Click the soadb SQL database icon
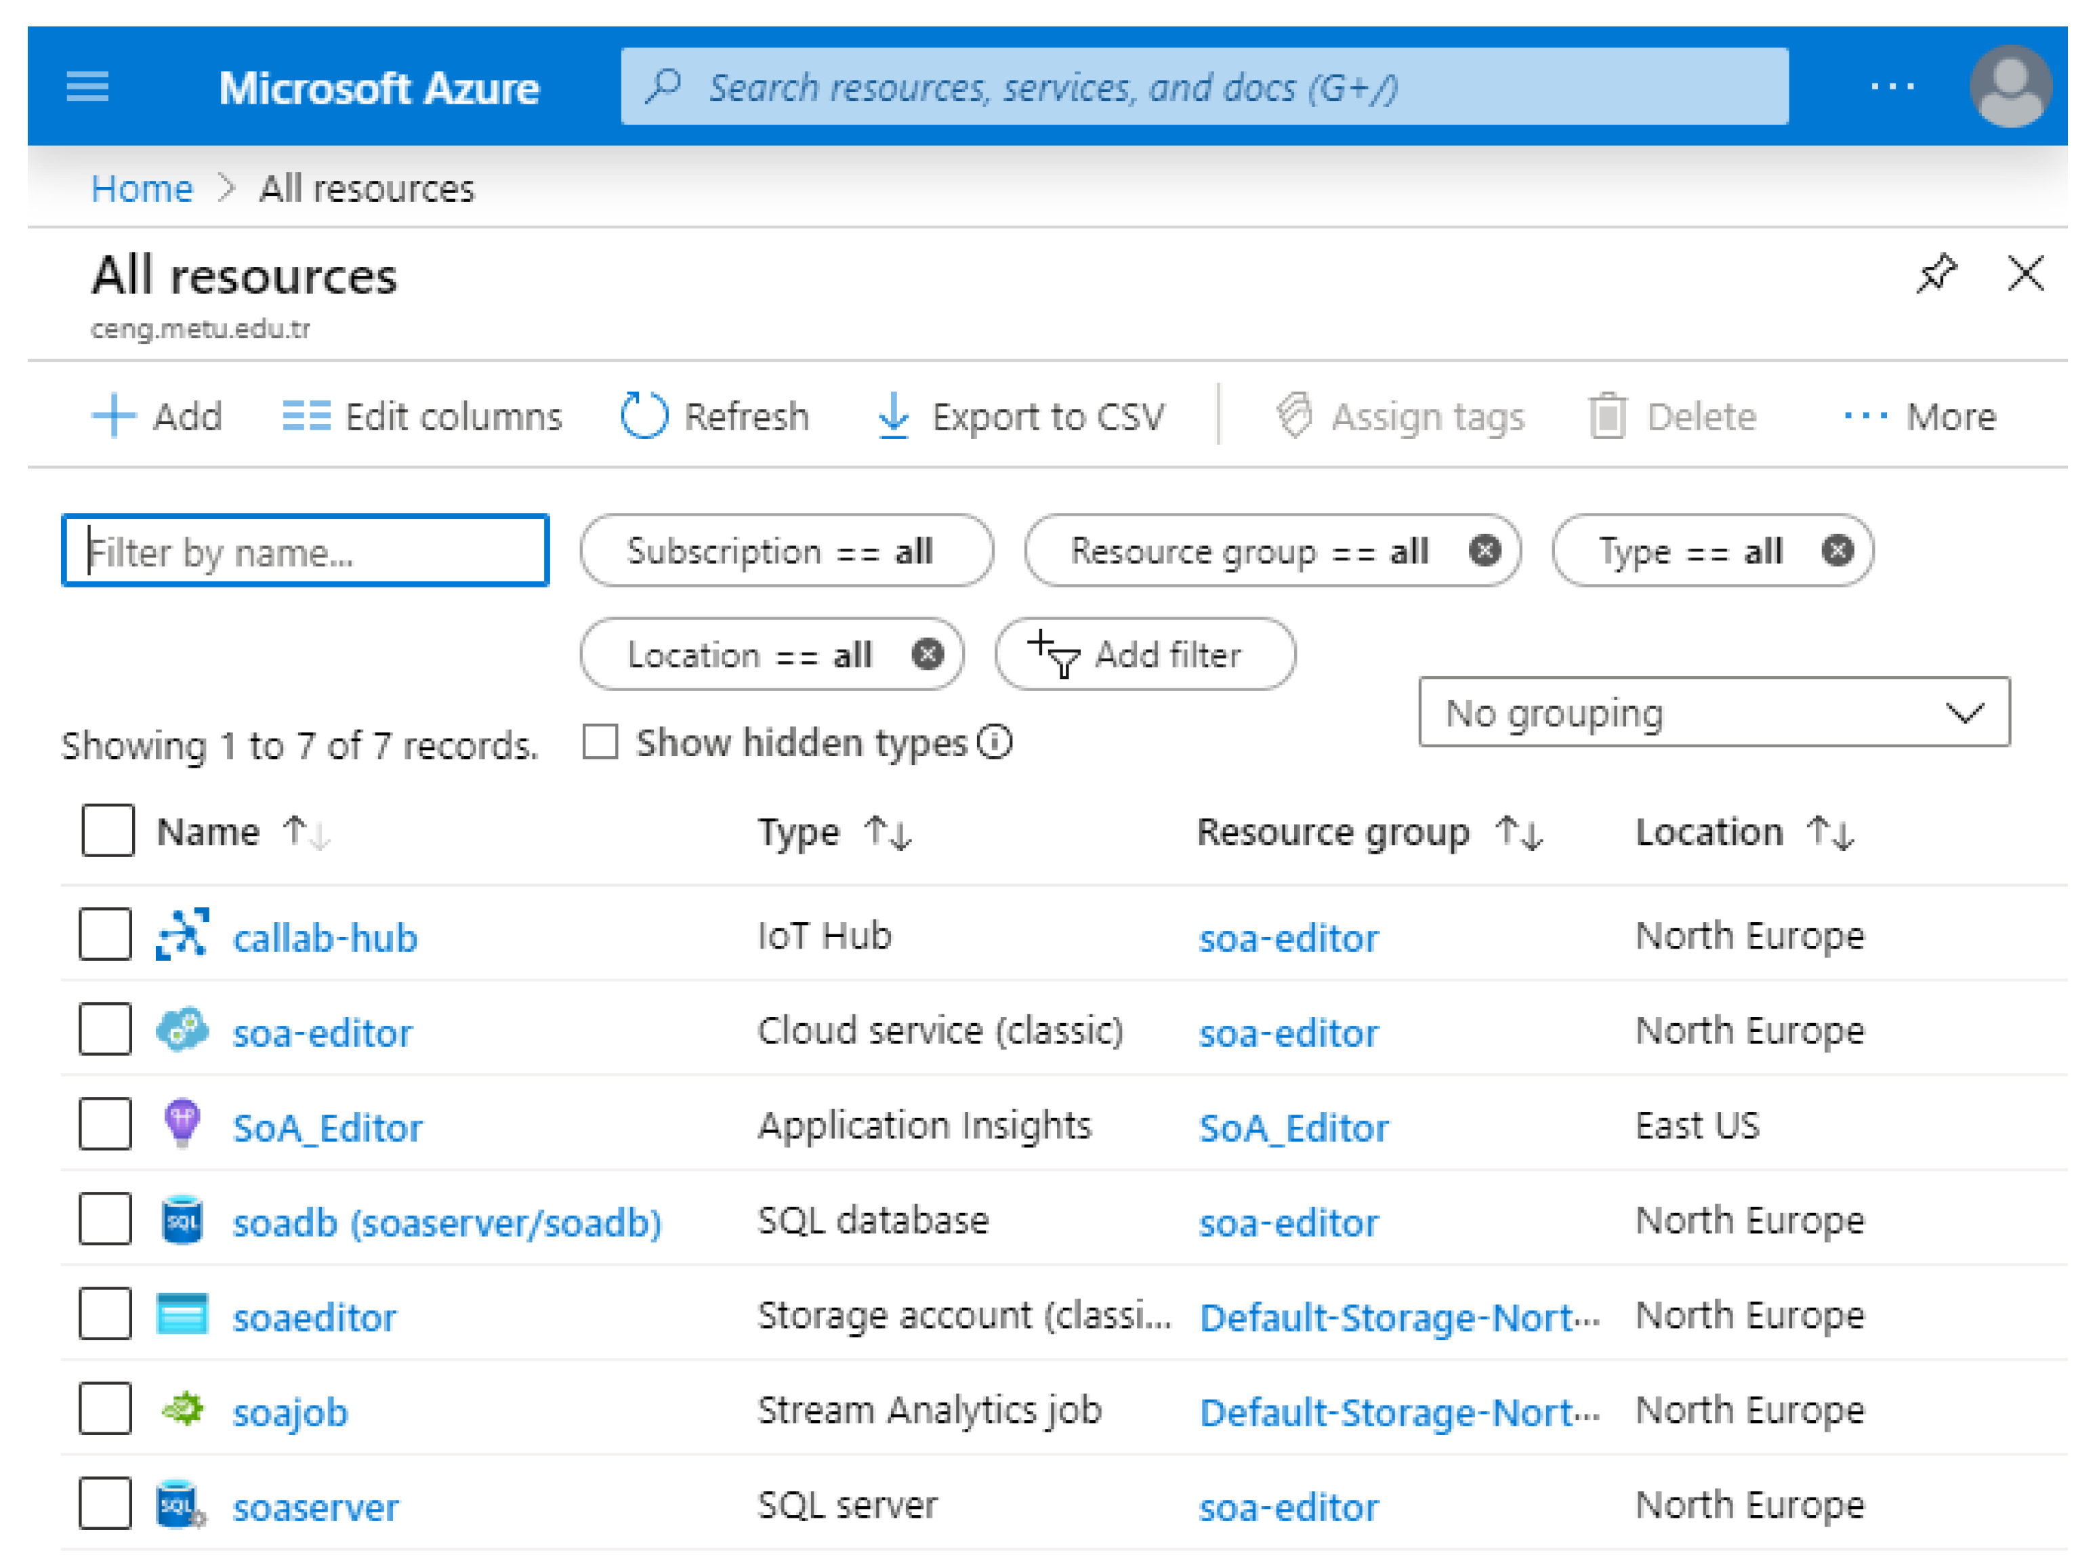 (x=182, y=1220)
